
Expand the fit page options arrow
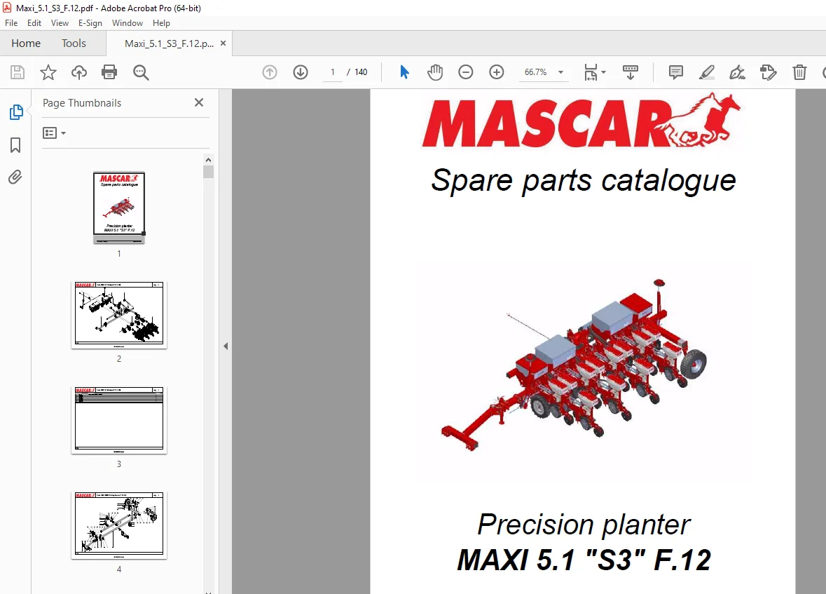[x=604, y=72]
